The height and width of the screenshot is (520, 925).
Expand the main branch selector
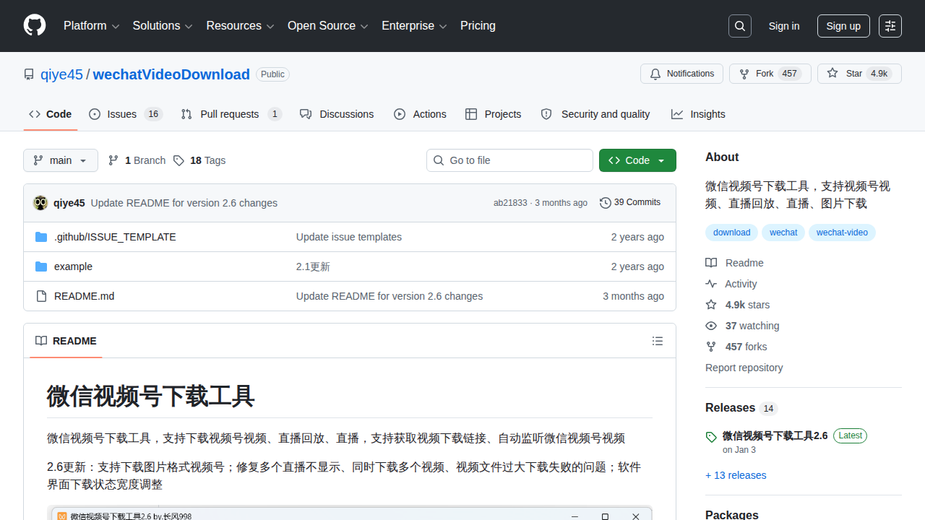point(60,160)
